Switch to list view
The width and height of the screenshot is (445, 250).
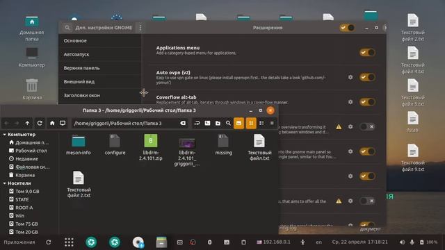click(261, 123)
